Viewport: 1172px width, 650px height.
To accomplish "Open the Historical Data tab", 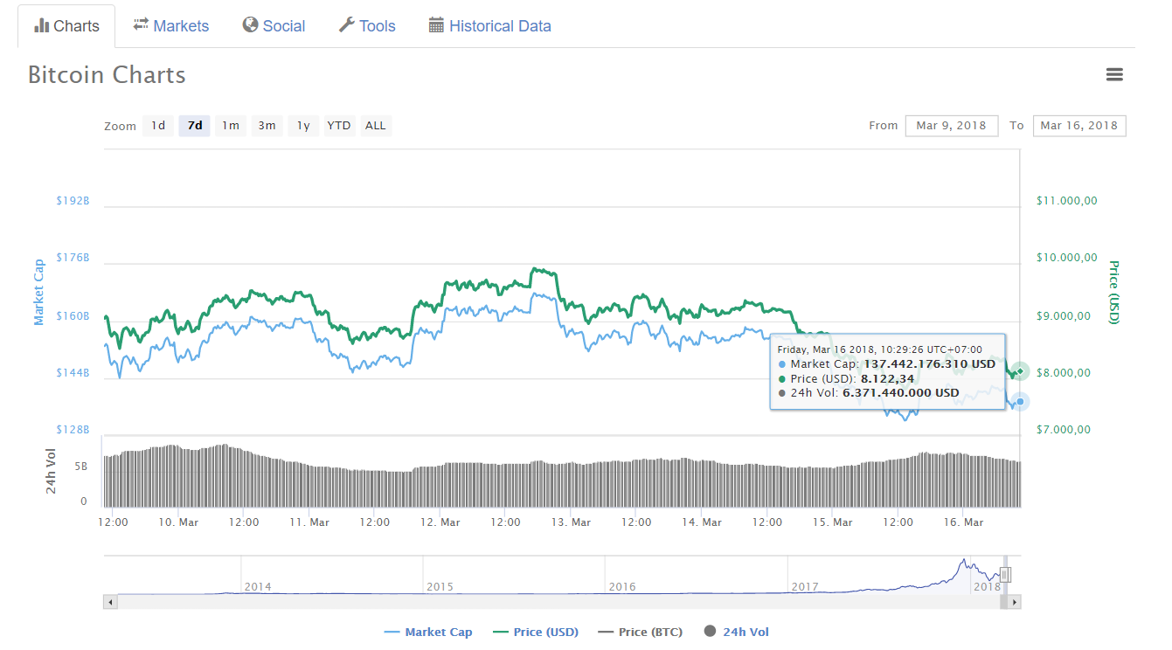I will 490,26.
